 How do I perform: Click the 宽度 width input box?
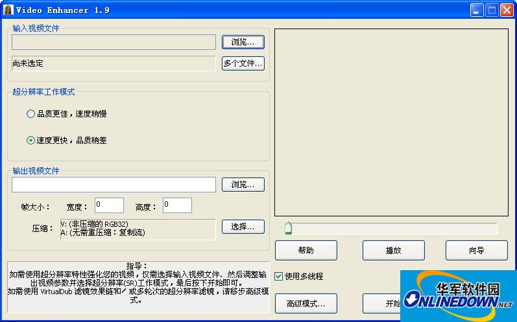(x=109, y=205)
